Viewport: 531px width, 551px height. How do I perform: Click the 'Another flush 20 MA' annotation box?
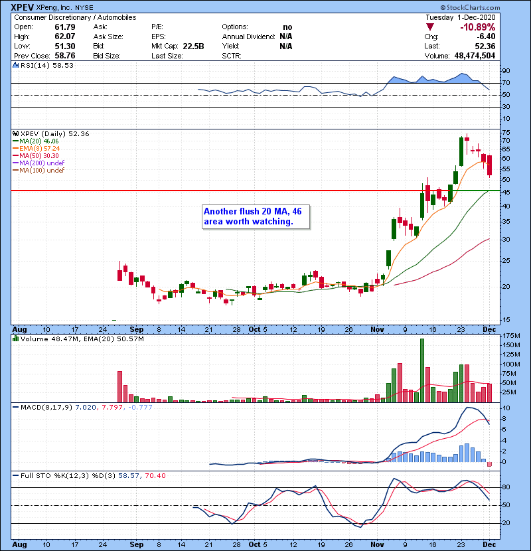pyautogui.click(x=256, y=217)
